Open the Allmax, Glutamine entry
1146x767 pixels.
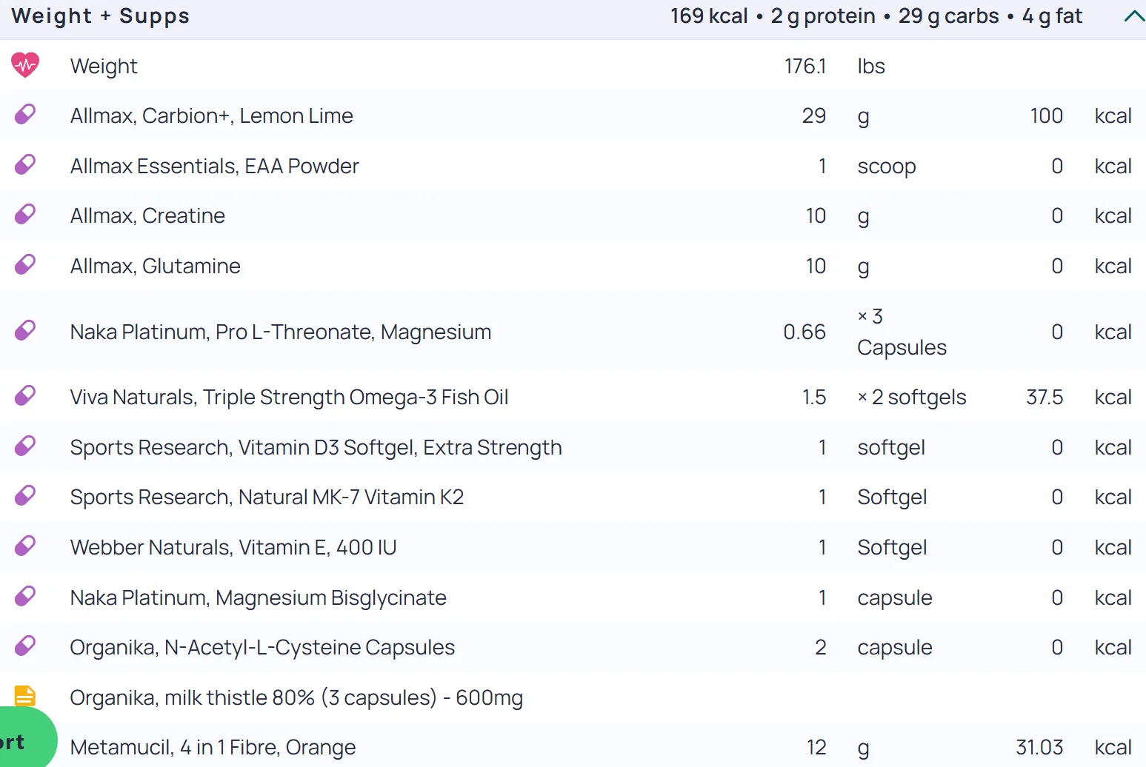[156, 266]
